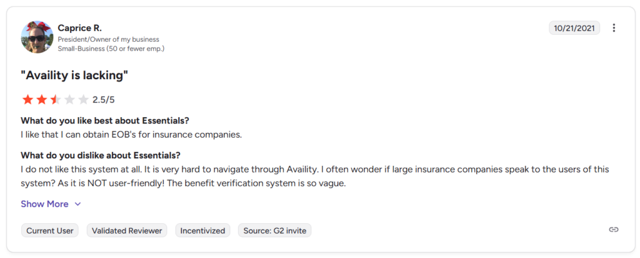Click the 10/21/2021 date badge
The width and height of the screenshot is (640, 258).
pos(574,28)
